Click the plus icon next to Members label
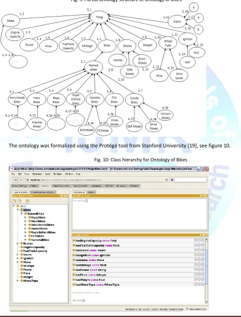This screenshot has width=241, height=317. click(x=84, y=300)
